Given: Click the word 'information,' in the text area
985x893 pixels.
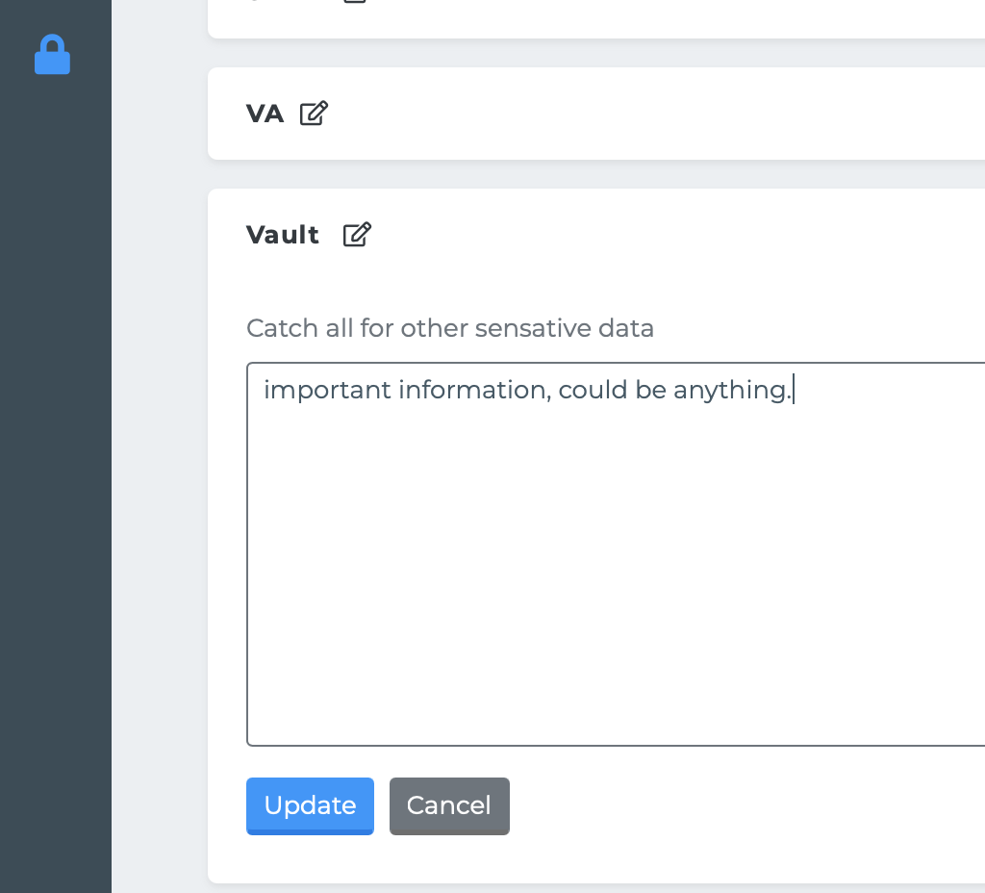Looking at the screenshot, I should point(475,391).
